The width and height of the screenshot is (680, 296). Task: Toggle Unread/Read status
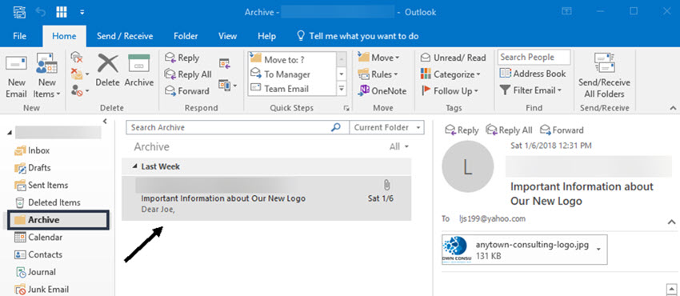pyautogui.click(x=453, y=58)
